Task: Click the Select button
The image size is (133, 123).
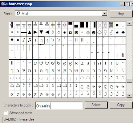Action: point(96,105)
